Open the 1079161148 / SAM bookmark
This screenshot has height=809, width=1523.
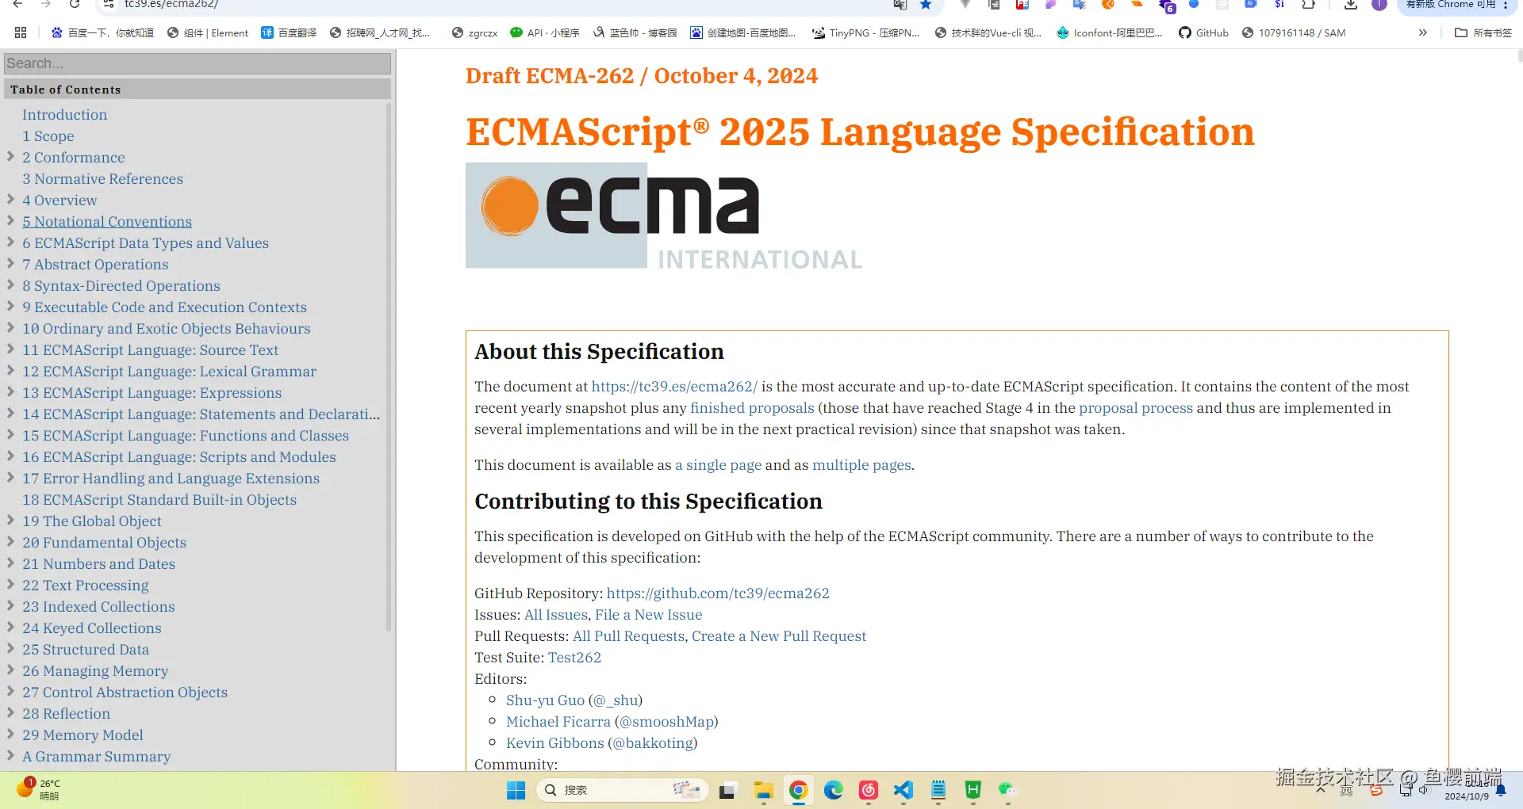1293,32
